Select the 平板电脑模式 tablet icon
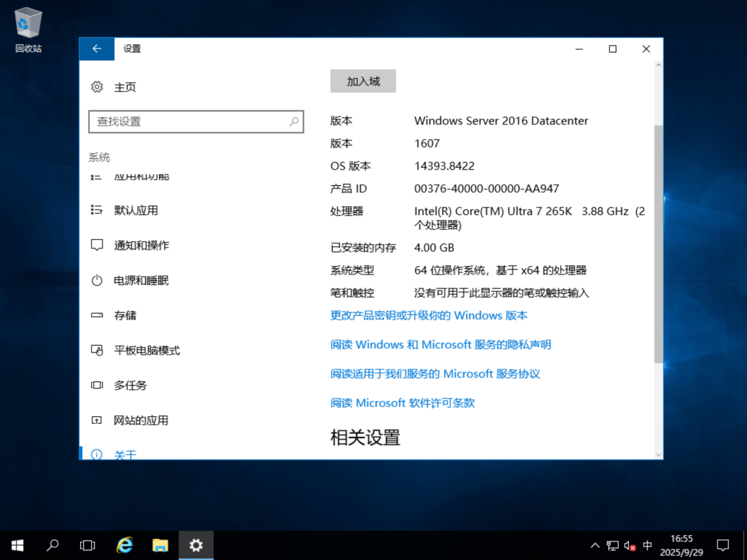This screenshot has height=560, width=747. 97,350
